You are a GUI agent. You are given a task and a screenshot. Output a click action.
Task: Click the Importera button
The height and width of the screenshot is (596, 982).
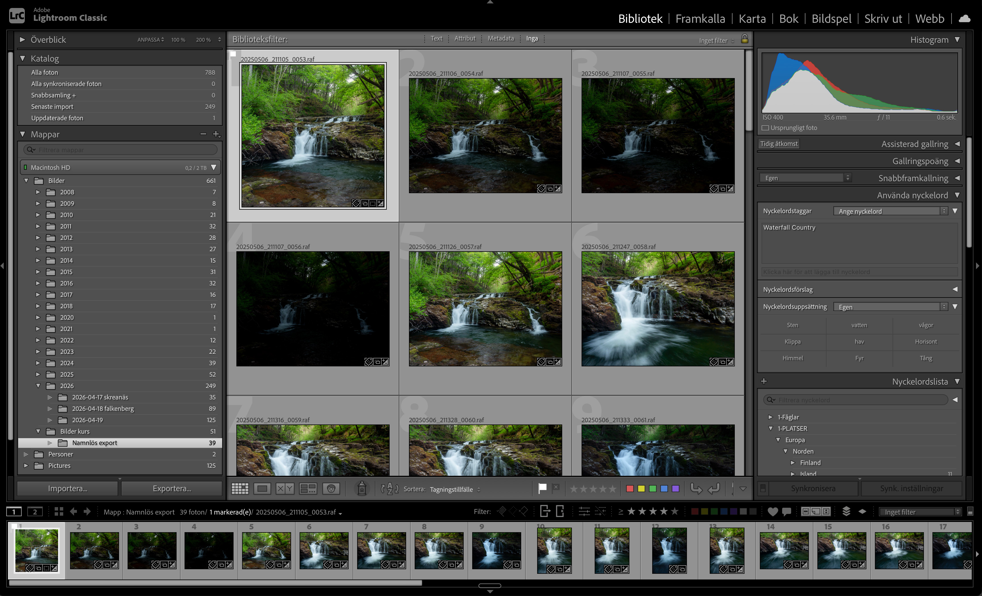(67, 488)
